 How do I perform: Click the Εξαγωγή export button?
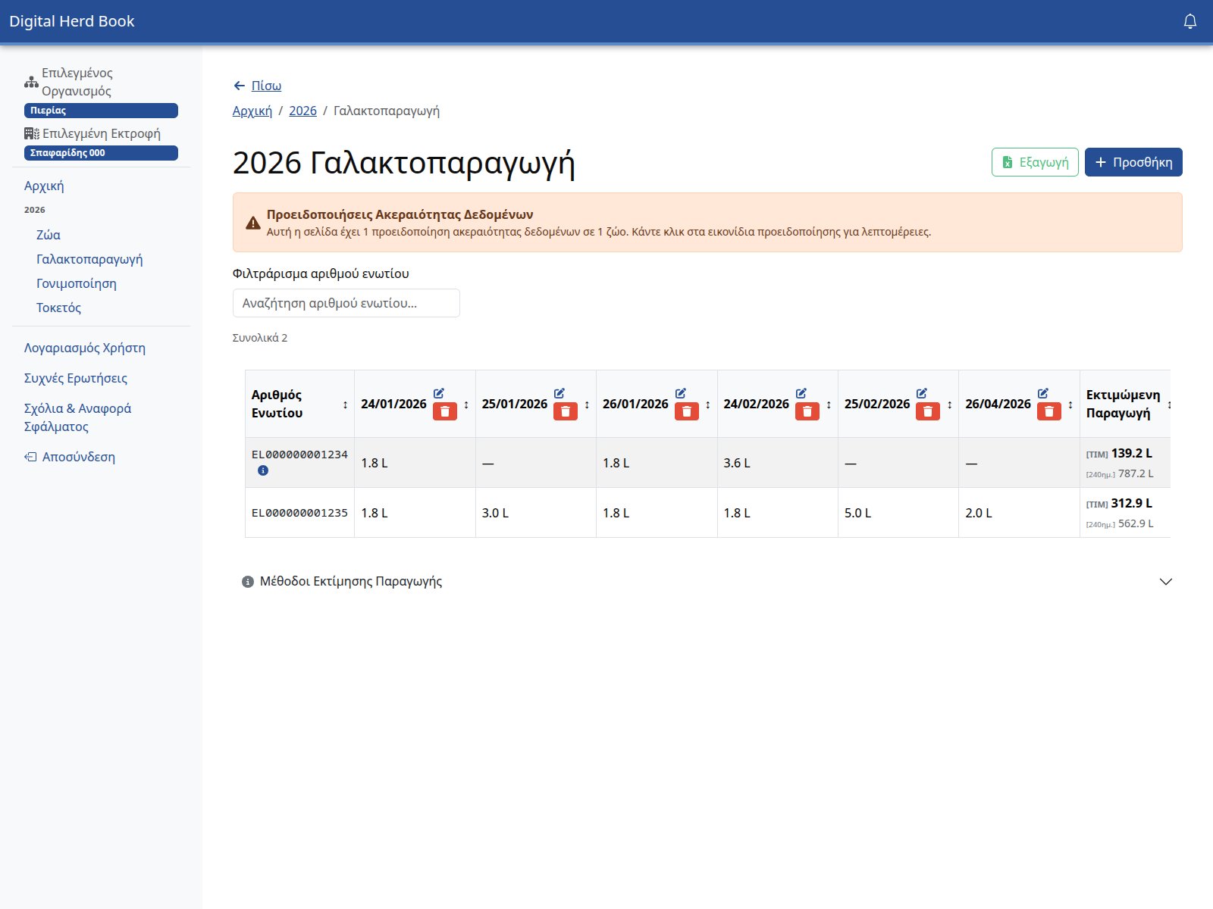tap(1034, 162)
